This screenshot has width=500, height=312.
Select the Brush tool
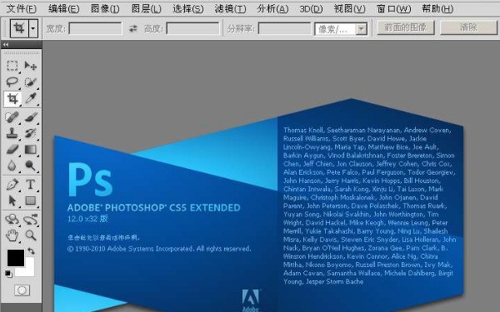(30, 116)
